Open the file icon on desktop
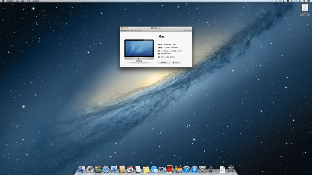Screen dimensions: 312x175 pyautogui.click(x=305, y=8)
